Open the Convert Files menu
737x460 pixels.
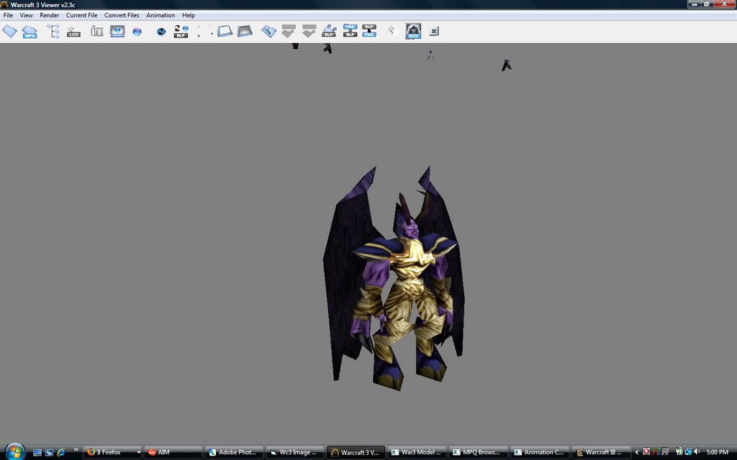click(x=122, y=15)
